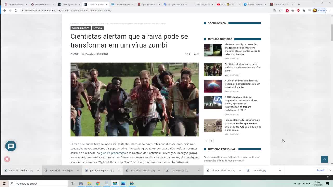
Task: Click the red notification bell icon
Action: click(x=7, y=159)
